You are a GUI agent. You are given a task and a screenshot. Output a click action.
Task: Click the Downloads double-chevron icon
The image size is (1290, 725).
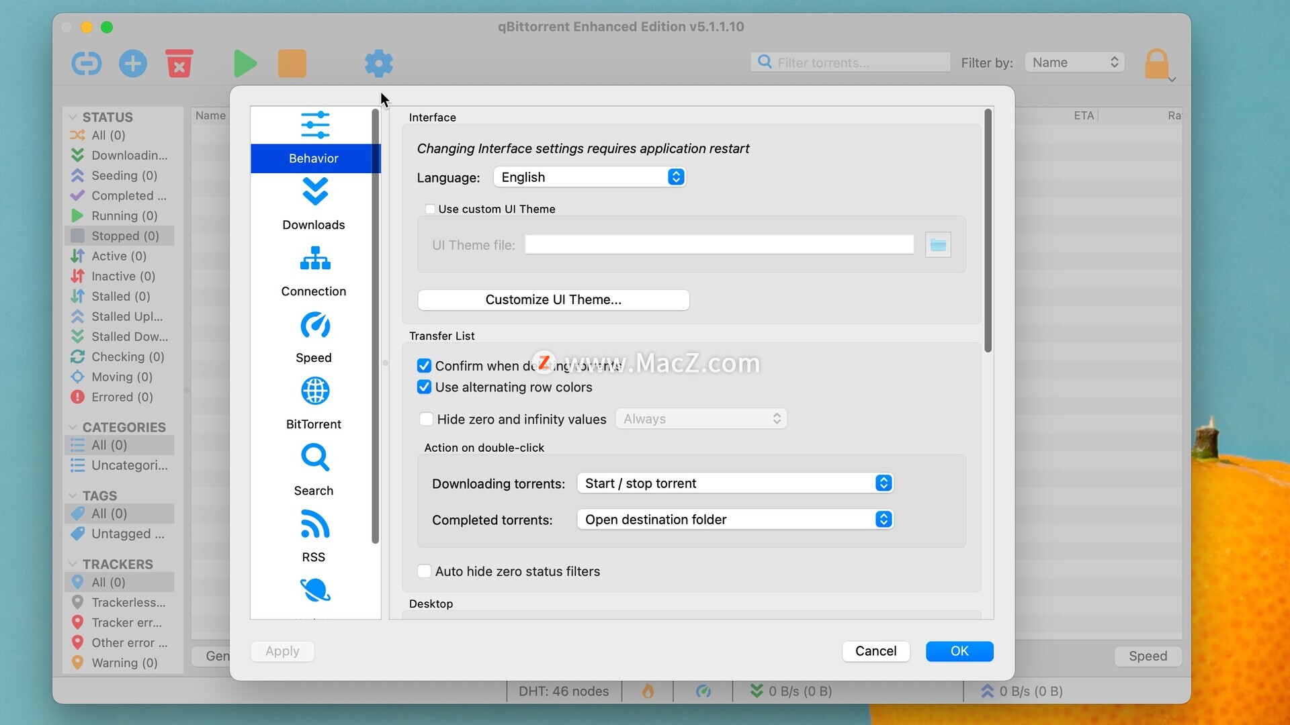point(315,191)
